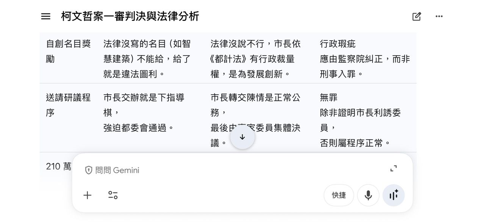Open the tools sliders icon
The height and width of the screenshot is (222, 485).
coord(113,195)
